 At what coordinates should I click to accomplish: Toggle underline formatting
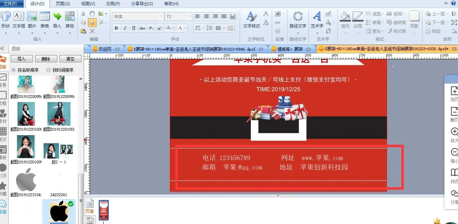point(134,28)
